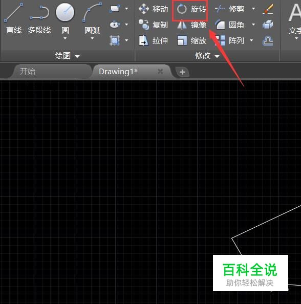Open the 阵列 array dropdown arrow

point(251,40)
